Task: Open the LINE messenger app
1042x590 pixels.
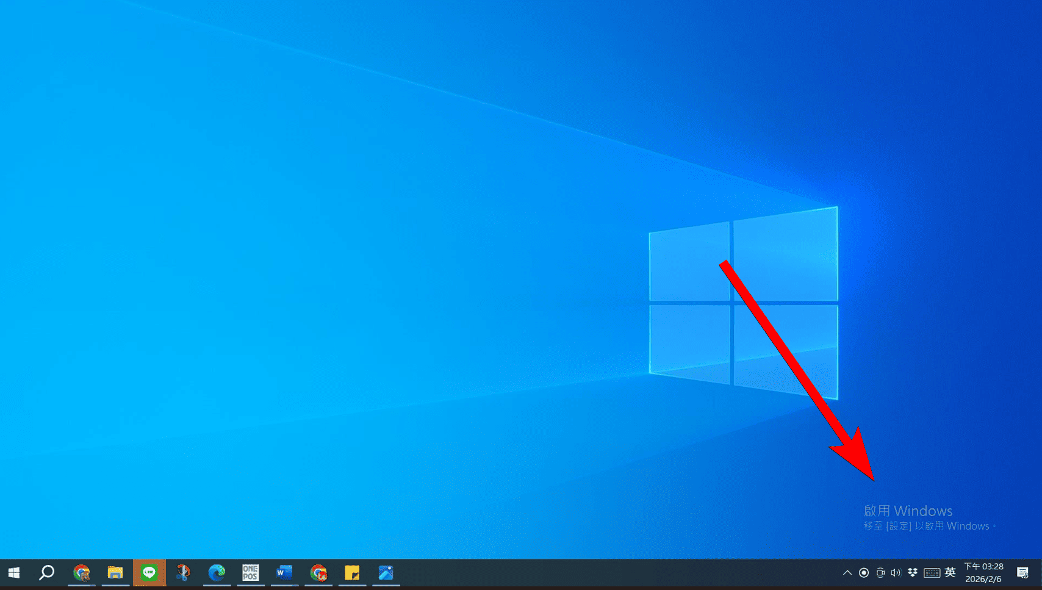Action: pyautogui.click(x=149, y=573)
